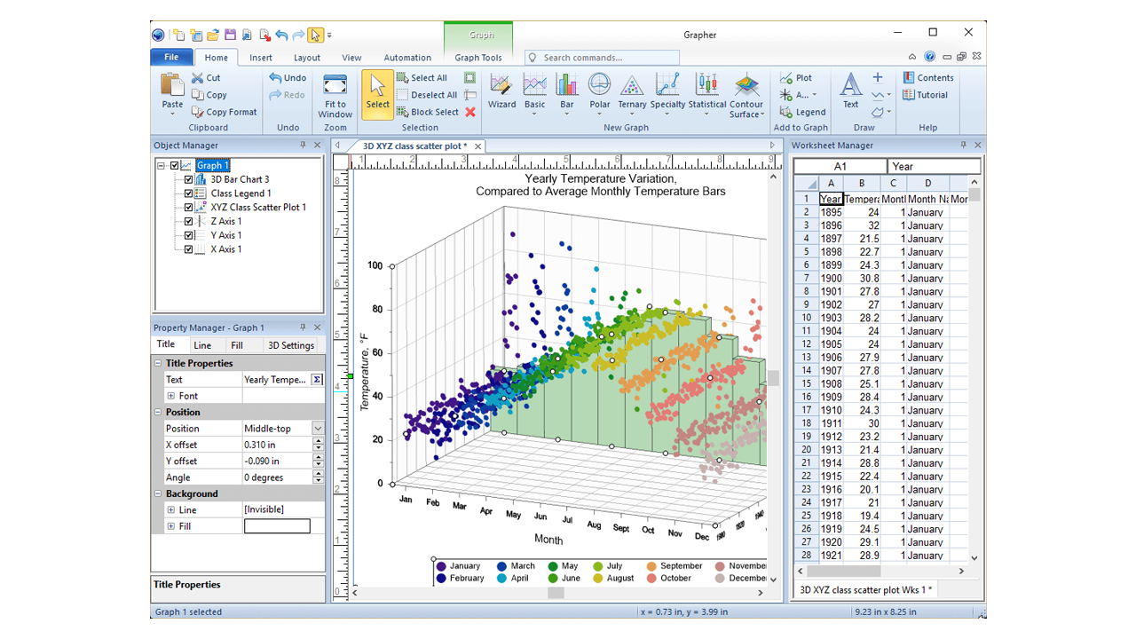This screenshot has height=639, width=1136.
Task: Click the Select All button
Action: [422, 78]
